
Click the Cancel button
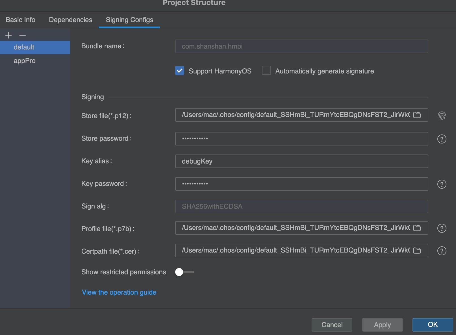[x=332, y=325]
